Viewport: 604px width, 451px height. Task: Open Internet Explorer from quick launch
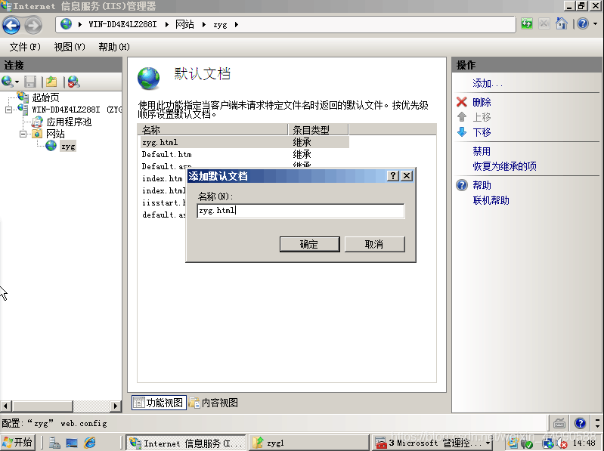pos(91,443)
